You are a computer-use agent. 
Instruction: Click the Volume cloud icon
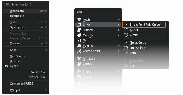click(79, 46)
